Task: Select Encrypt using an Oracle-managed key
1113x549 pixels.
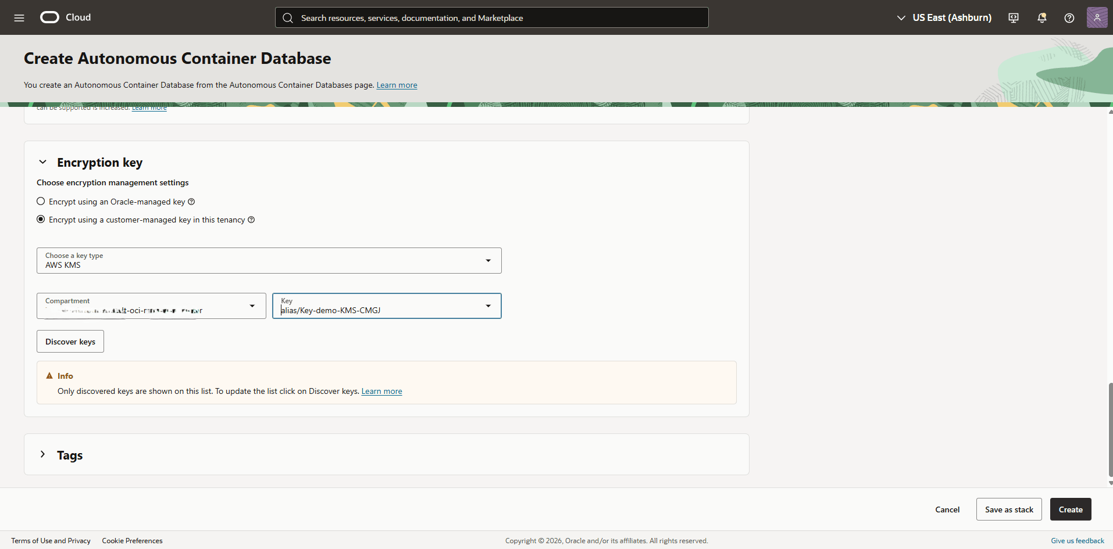Action: pos(41,201)
